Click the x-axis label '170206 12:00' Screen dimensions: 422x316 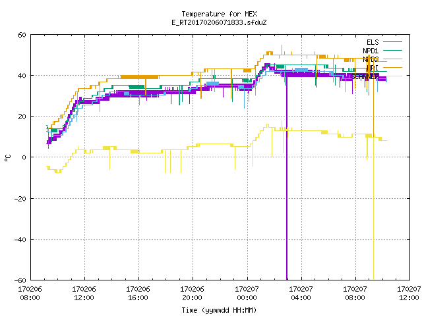click(x=84, y=293)
